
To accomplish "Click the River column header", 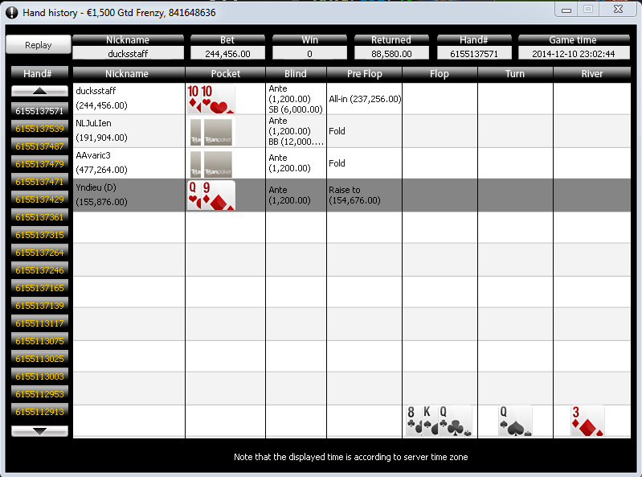I will click(x=591, y=74).
